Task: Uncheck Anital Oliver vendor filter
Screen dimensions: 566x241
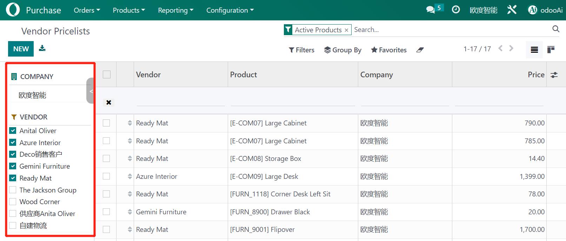Action: coord(13,130)
